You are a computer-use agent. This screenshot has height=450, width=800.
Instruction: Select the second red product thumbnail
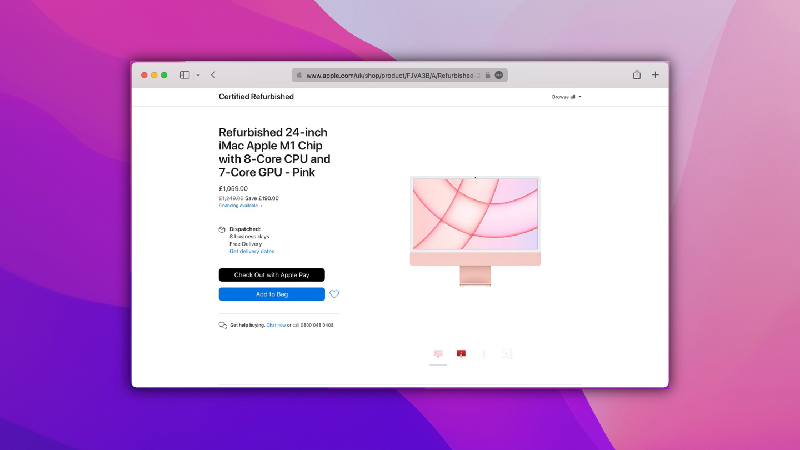point(461,353)
